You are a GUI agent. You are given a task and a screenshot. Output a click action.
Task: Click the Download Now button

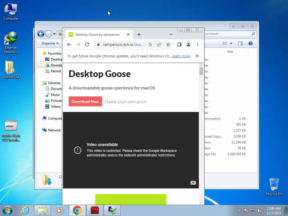click(x=85, y=101)
